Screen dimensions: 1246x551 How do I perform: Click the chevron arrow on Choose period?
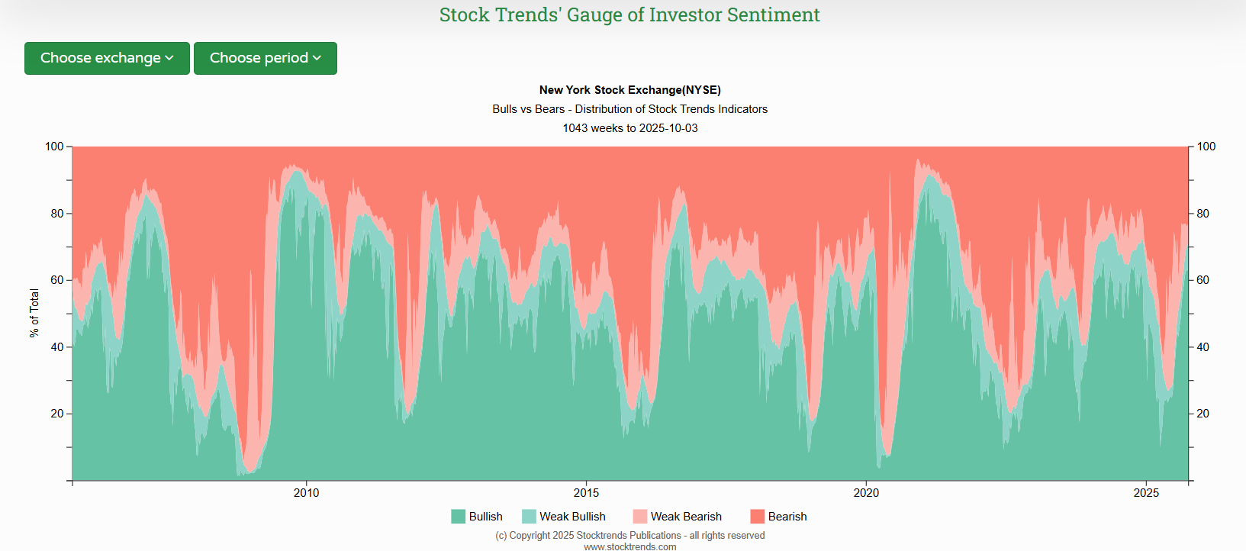pos(317,58)
